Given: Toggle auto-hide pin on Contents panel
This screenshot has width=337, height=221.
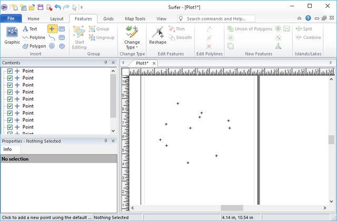Looking at the screenshot, I should [x=105, y=63].
